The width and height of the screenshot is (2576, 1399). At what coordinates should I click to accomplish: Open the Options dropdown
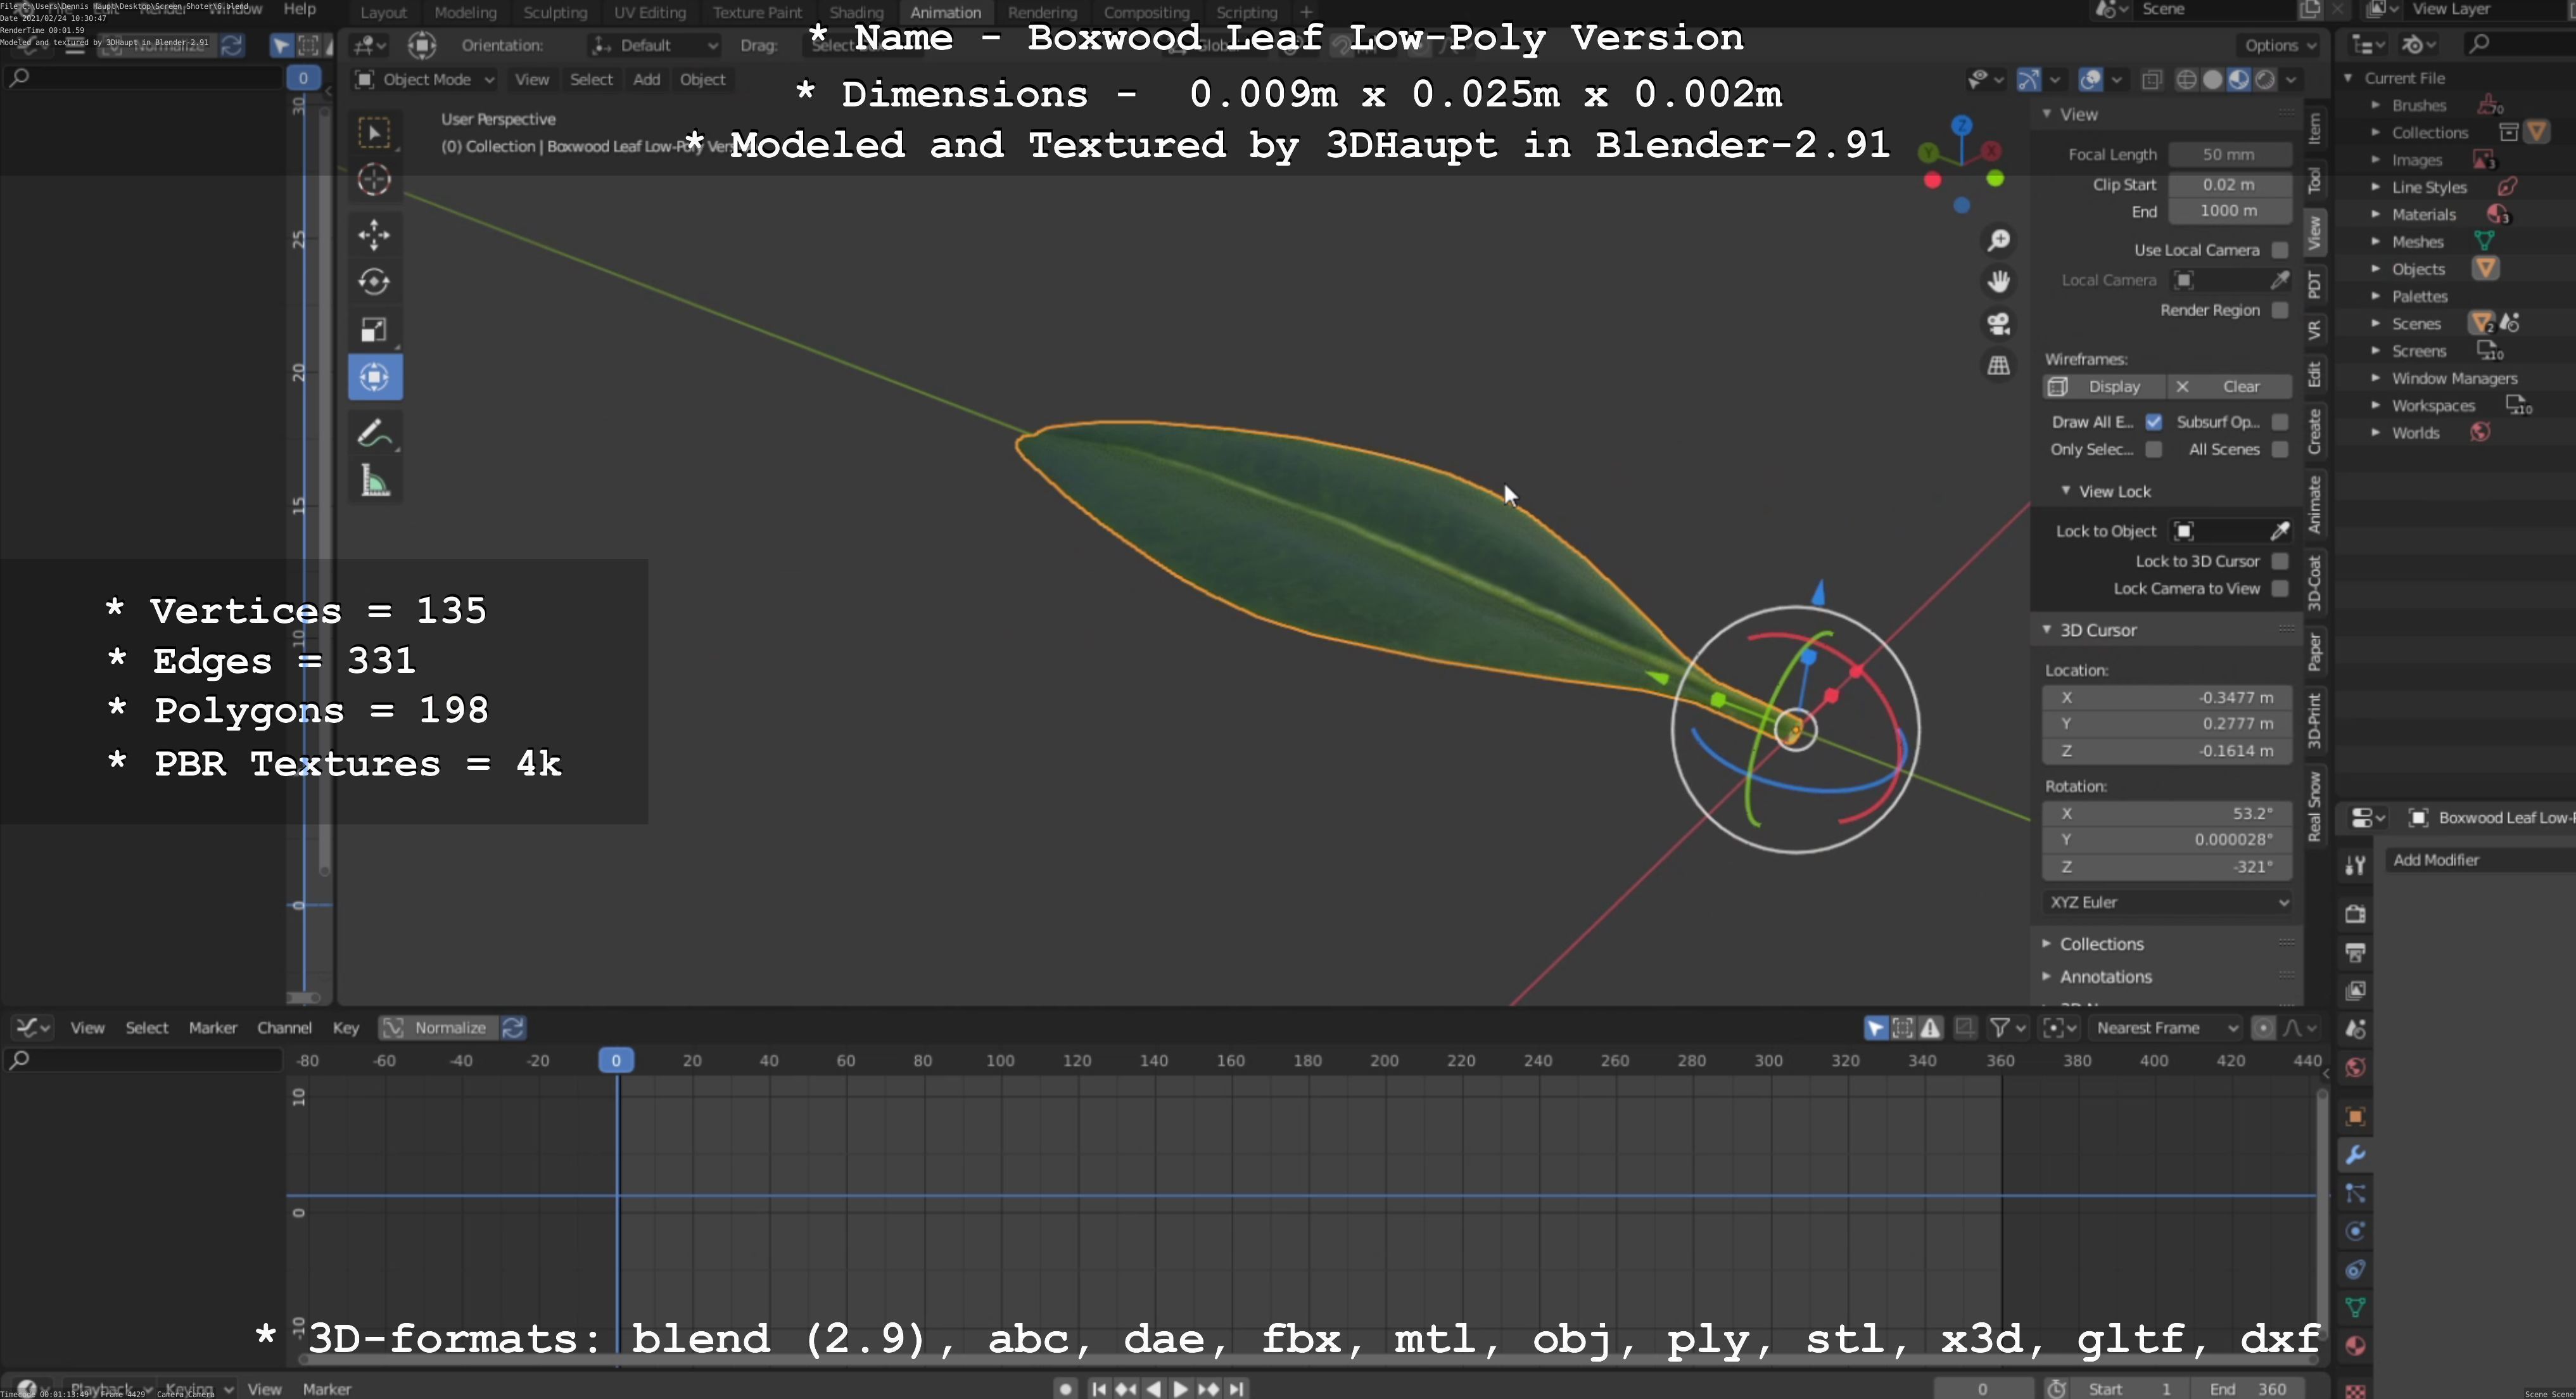[x=2279, y=45]
